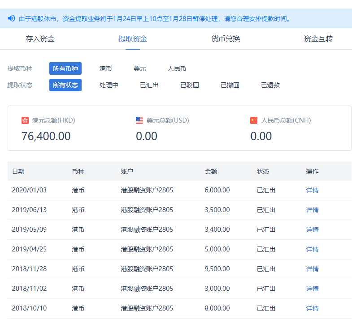This screenshot has width=352, height=319.
Task: Click the 操作 column header
Action: [312, 171]
